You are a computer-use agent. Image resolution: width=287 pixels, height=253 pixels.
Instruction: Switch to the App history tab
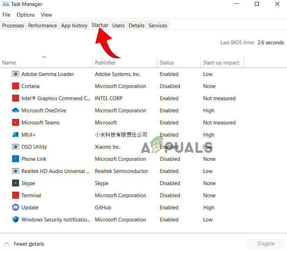click(x=74, y=25)
